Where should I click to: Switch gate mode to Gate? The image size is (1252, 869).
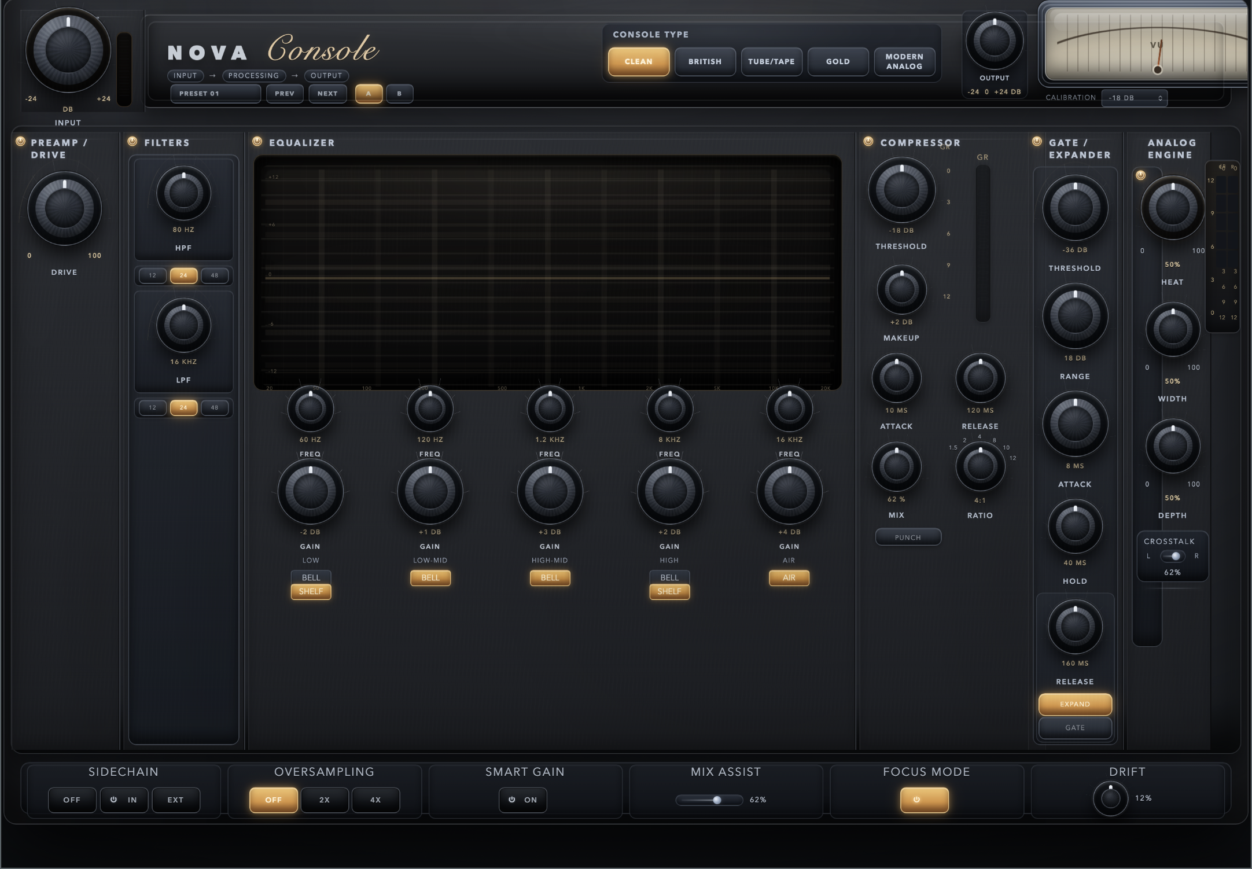(1075, 728)
